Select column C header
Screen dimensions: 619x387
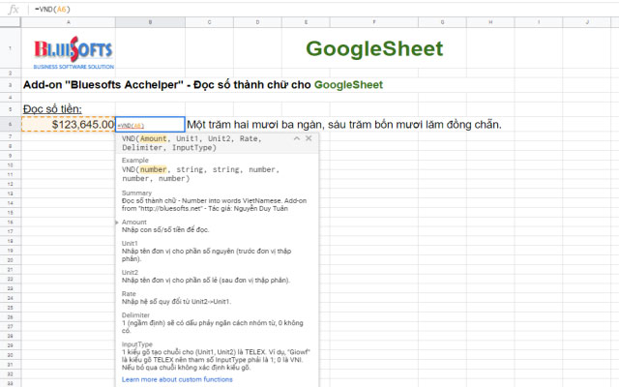coord(209,22)
